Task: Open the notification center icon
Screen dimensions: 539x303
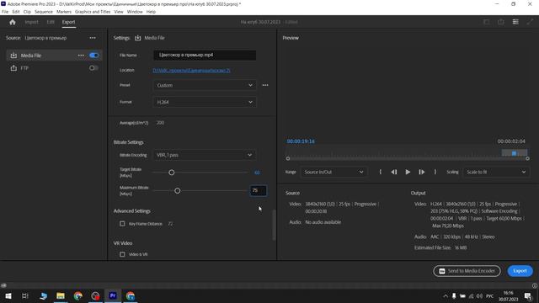Action: 528,295
